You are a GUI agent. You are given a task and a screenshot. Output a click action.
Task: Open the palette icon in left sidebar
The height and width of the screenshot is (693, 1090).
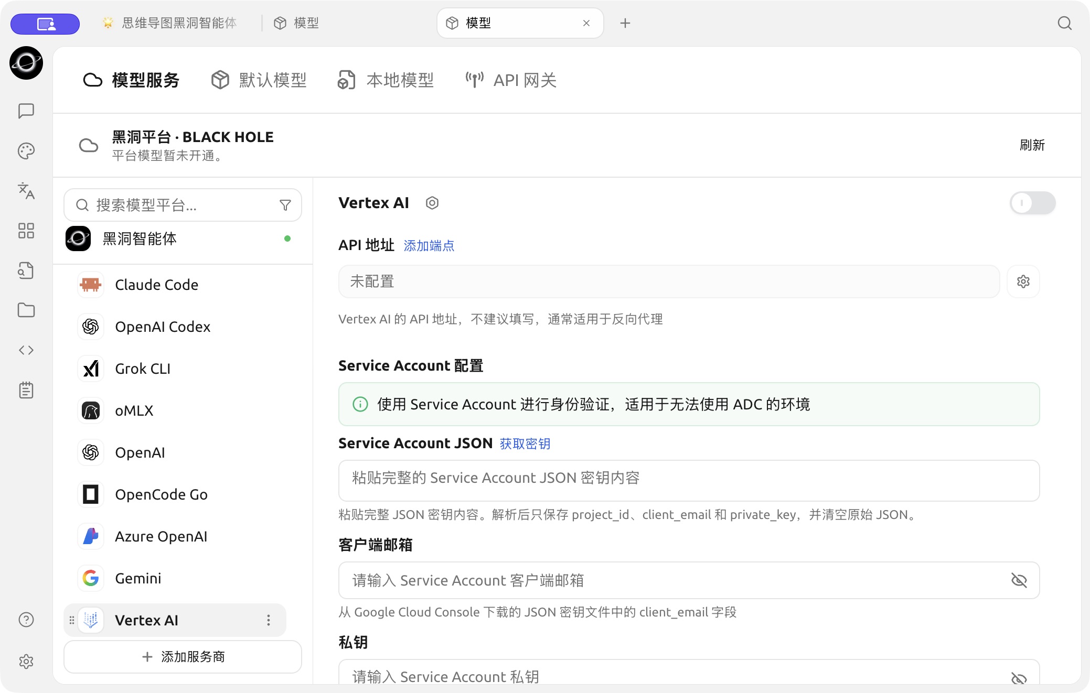[26, 151]
